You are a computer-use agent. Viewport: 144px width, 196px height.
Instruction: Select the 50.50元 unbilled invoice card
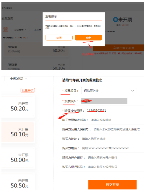pos(18,183)
